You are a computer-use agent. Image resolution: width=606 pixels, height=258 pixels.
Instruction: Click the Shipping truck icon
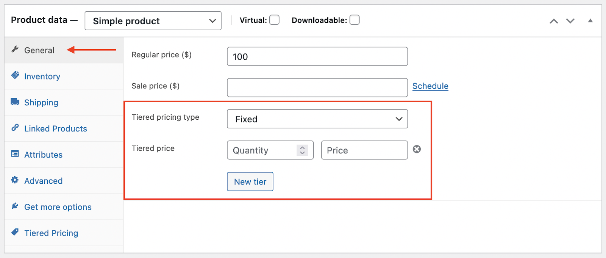(15, 102)
